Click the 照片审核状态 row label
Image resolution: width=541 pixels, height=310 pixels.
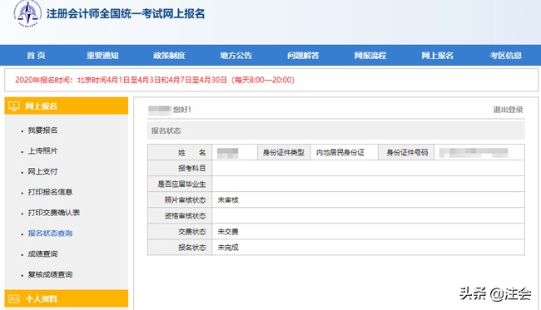(185, 200)
